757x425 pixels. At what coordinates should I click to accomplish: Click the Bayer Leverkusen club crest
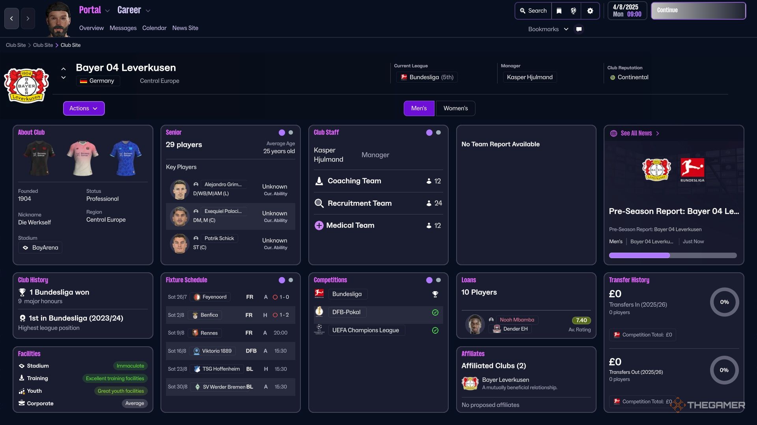point(26,86)
